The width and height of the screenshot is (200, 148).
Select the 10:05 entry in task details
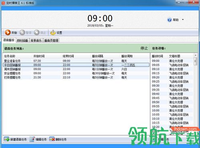[x=156, y=115]
